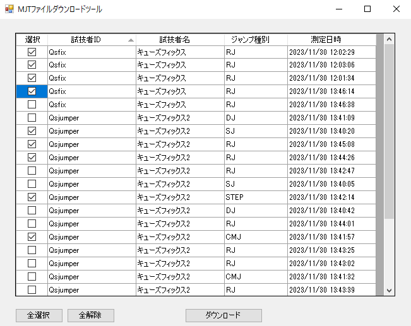The width and height of the screenshot is (411, 326).
Task: Check the Qsfix row dated 13:46:38
Action: coord(32,105)
